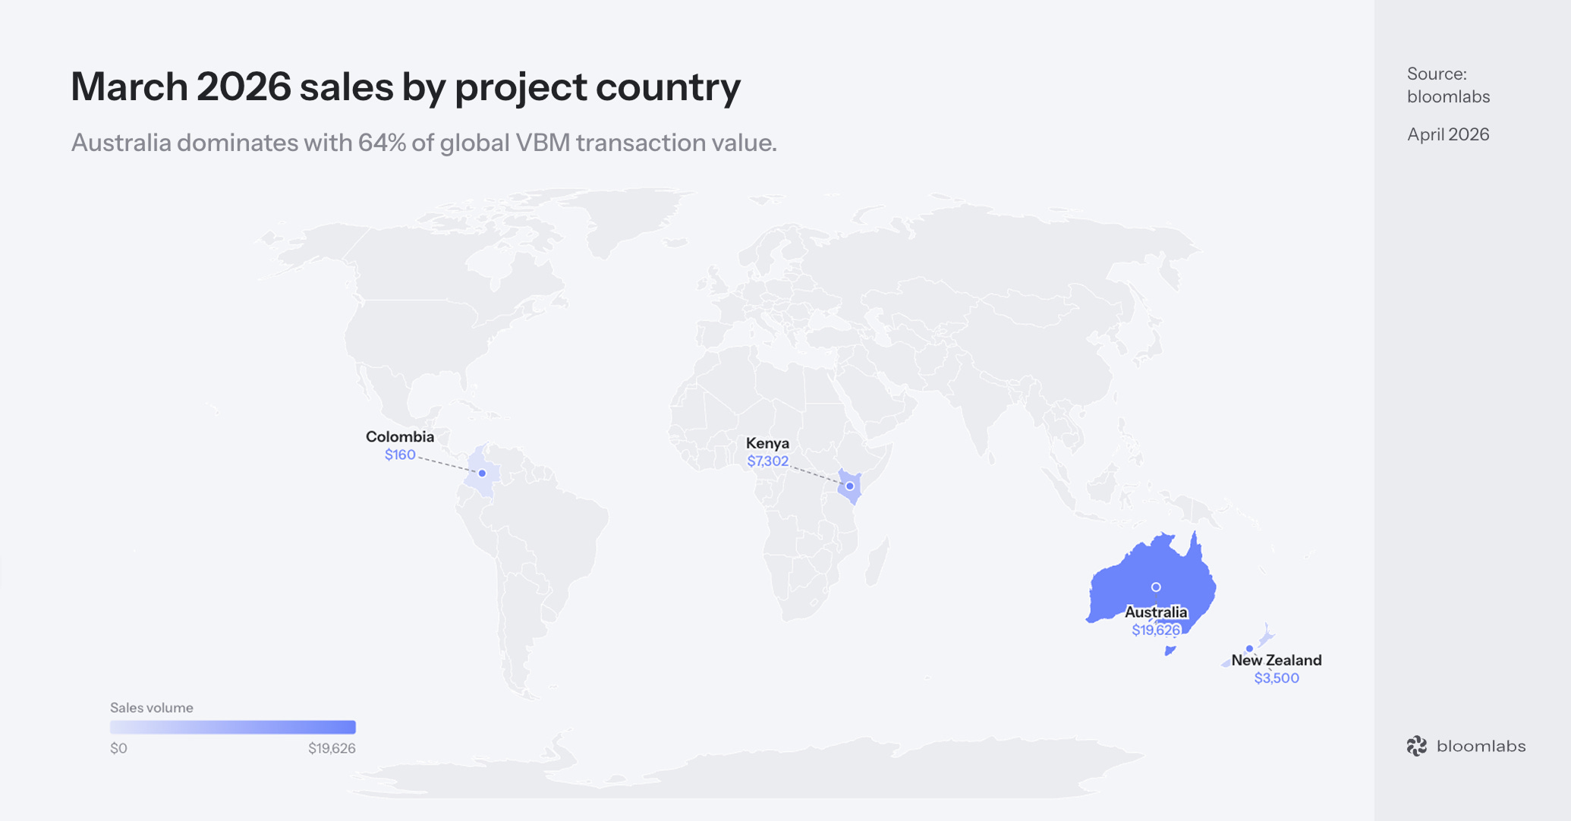This screenshot has height=821, width=1571.
Task: Click the New Zealand map marker dot
Action: (x=1249, y=649)
